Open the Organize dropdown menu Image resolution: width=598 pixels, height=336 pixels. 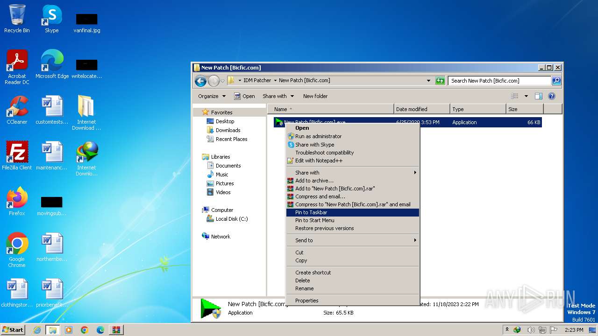(x=212, y=96)
